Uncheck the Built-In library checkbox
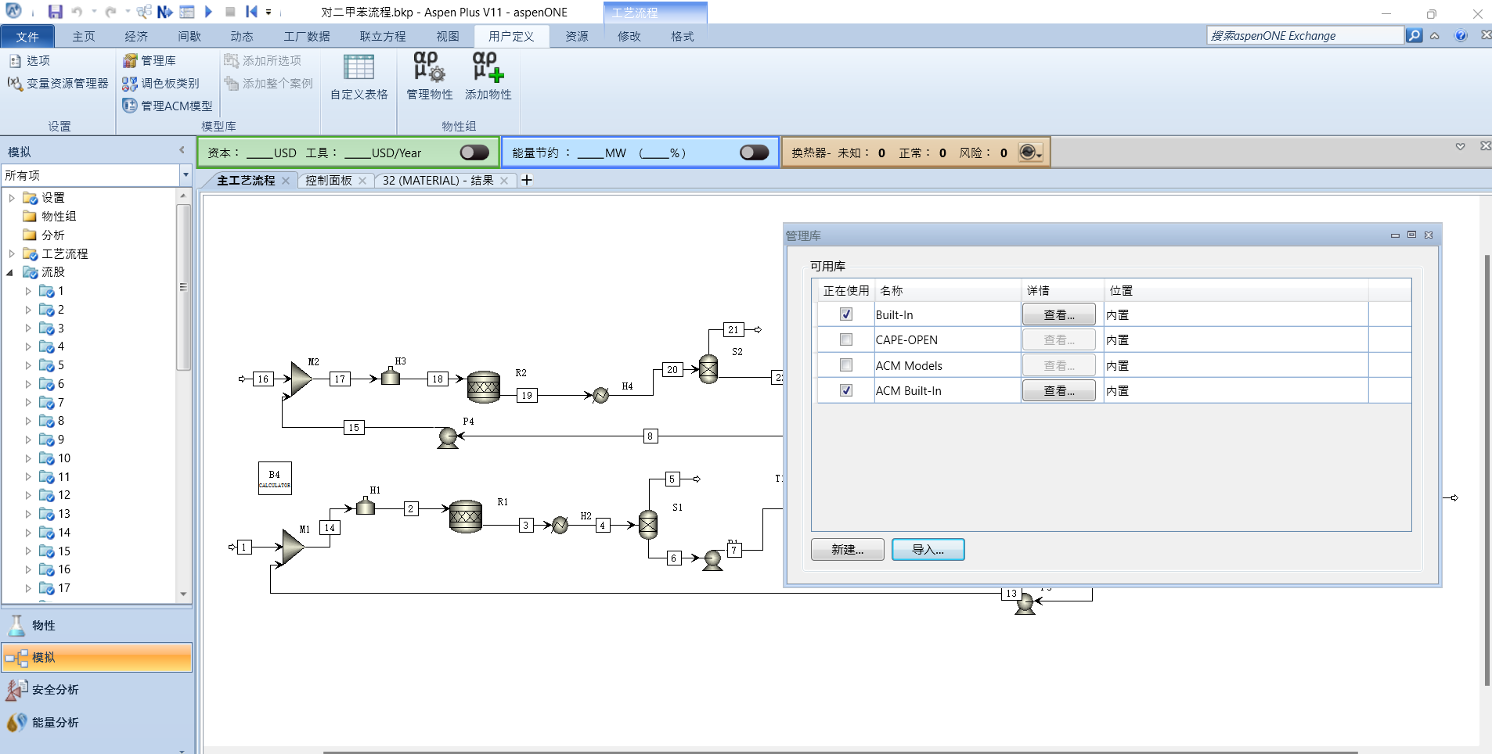Screen dimensions: 1492x754 (x=846, y=314)
